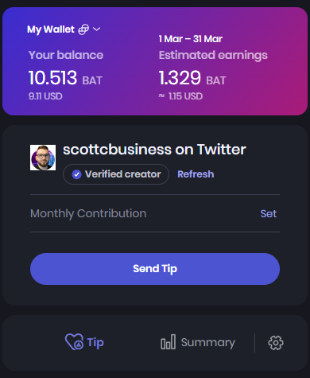This screenshot has width=310, height=378.
Task: Click the 1 Mar – 31 Mar date range
Action: click(191, 39)
